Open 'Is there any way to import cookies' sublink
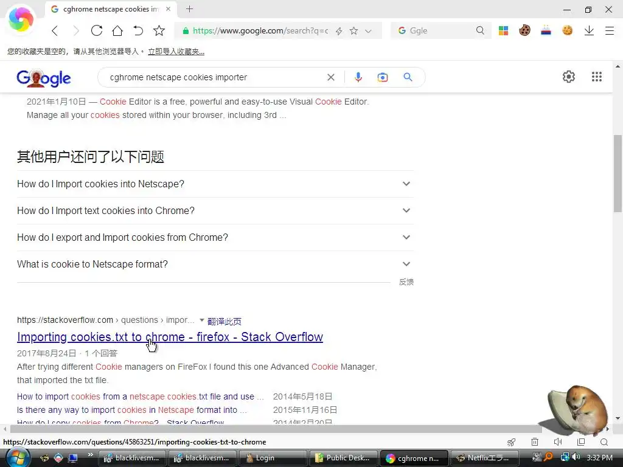Screen dimensions: 623x467 [132, 410]
